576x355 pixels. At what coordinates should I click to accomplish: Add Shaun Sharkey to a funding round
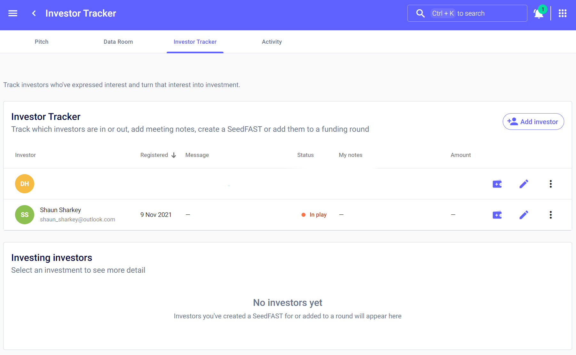497,215
